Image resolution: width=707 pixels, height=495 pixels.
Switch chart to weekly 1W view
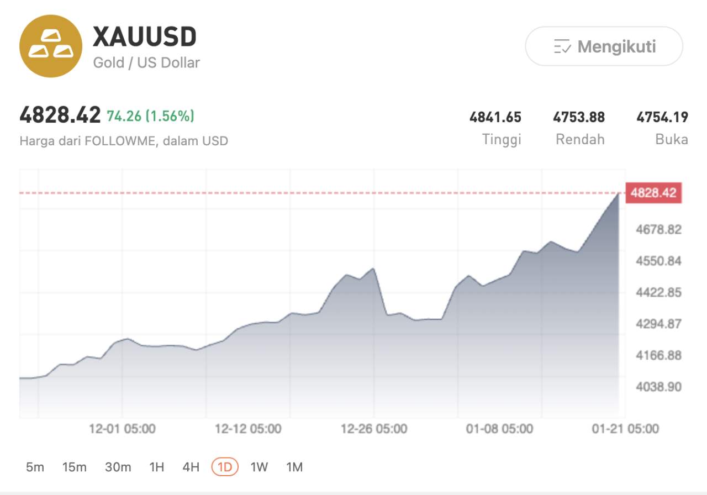tap(258, 467)
